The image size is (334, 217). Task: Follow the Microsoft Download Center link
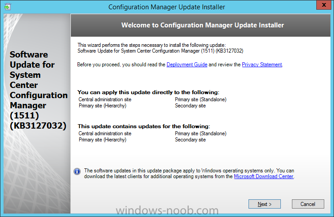(x=264, y=176)
